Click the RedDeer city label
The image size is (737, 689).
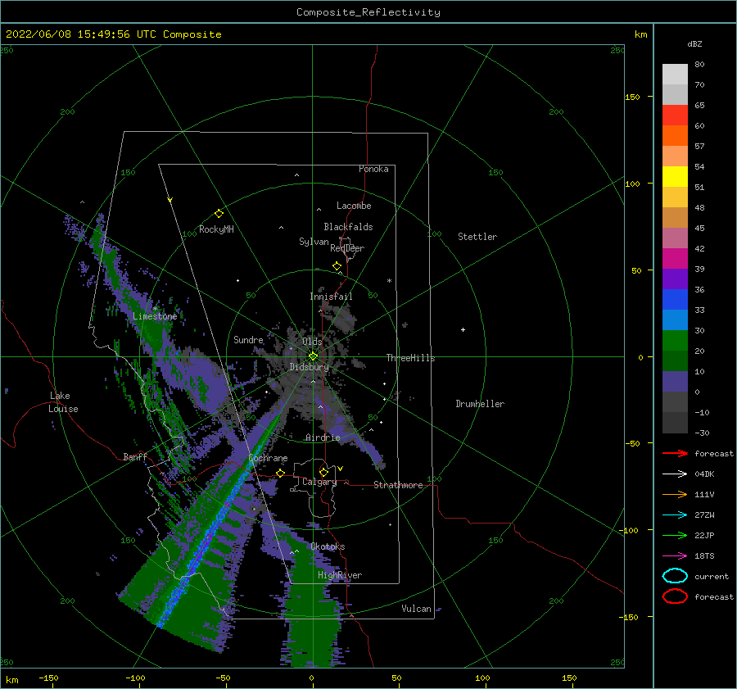coord(347,248)
